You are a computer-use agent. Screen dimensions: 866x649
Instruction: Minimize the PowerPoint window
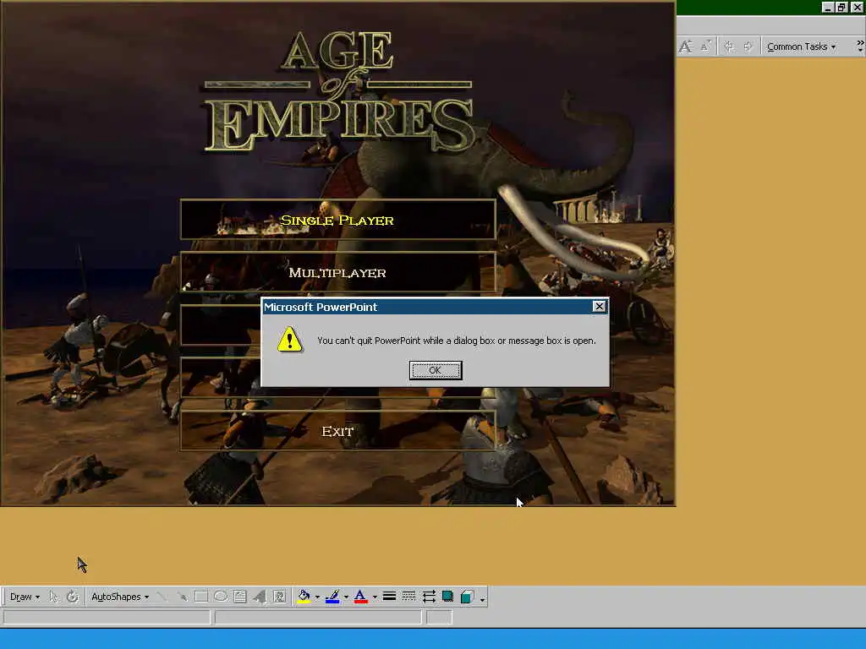827,7
